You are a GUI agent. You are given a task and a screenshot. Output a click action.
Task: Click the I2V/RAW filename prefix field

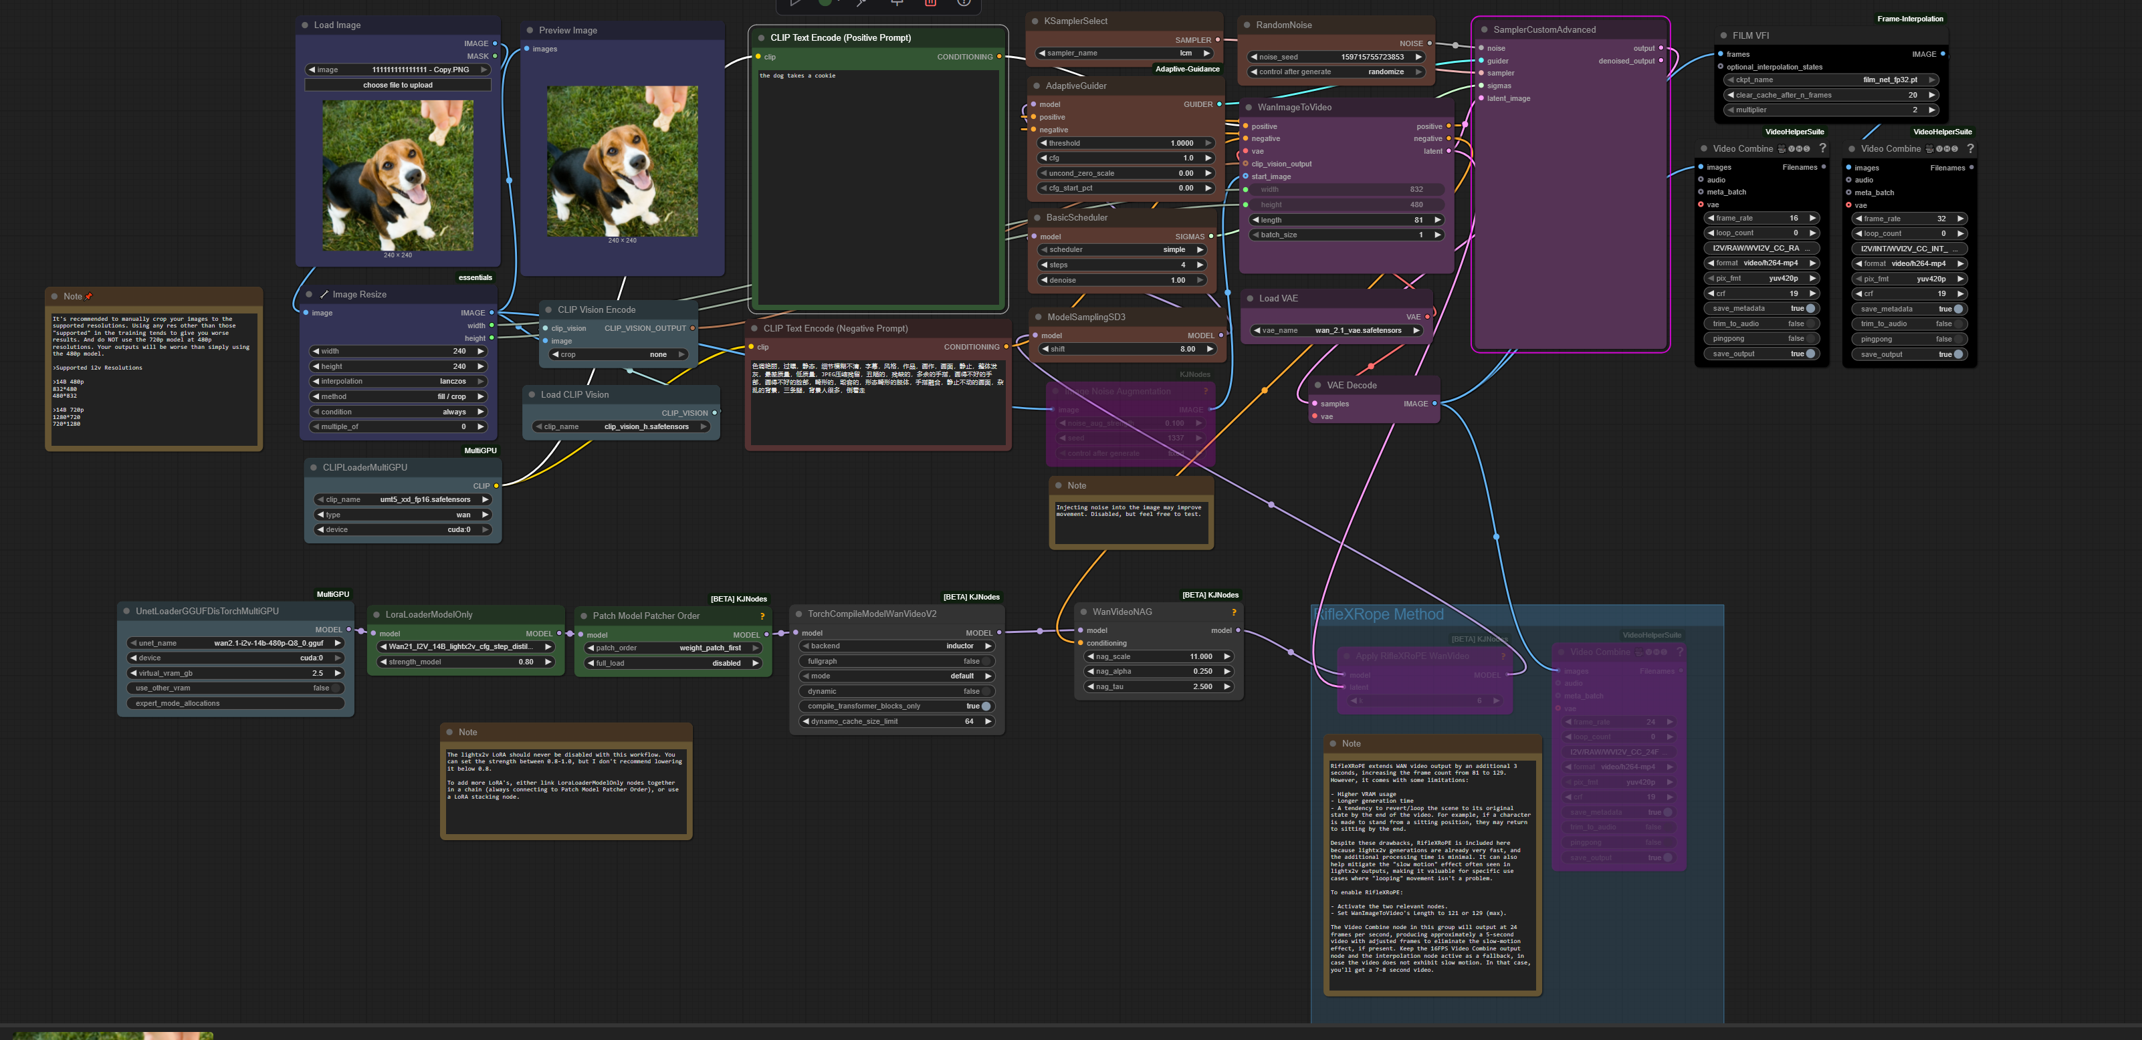coord(1761,248)
